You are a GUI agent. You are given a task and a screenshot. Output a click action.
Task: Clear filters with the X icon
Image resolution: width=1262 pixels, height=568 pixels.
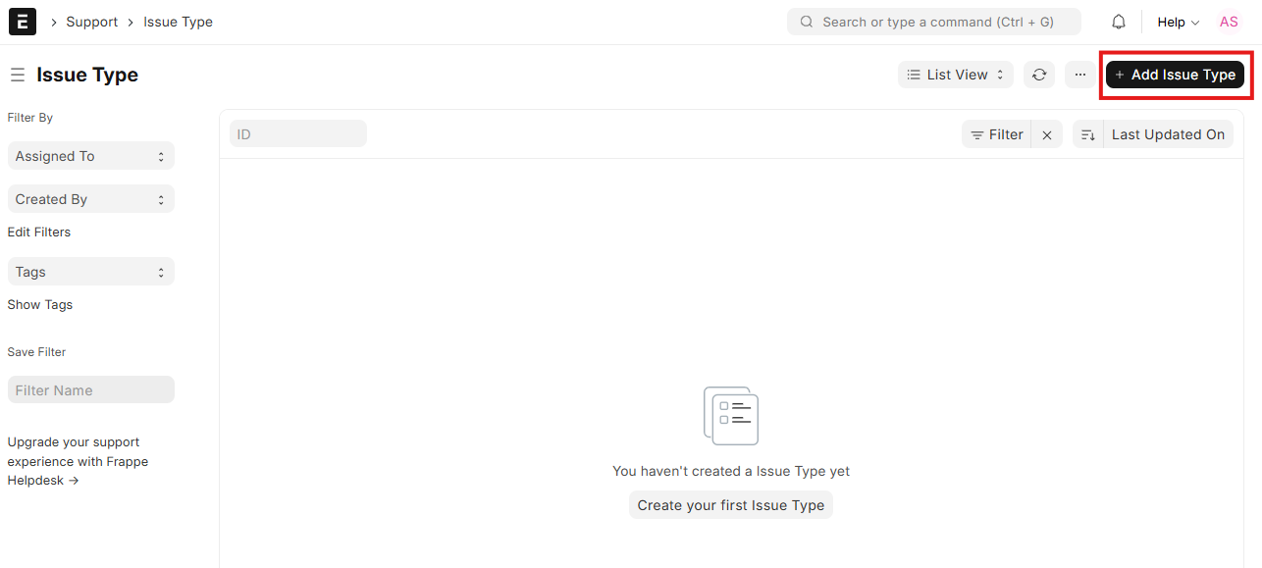coord(1047,134)
